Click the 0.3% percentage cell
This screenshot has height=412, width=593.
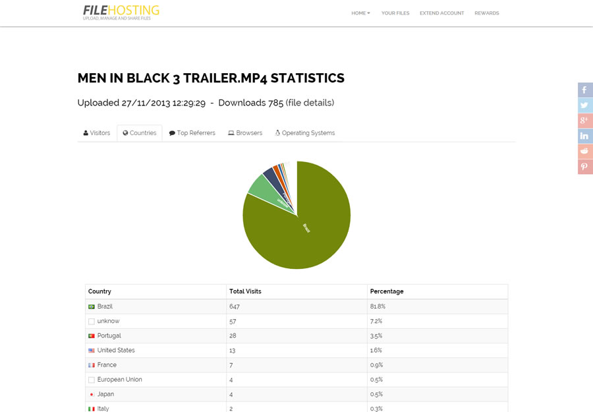point(376,409)
